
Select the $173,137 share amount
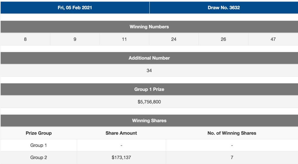(121, 158)
